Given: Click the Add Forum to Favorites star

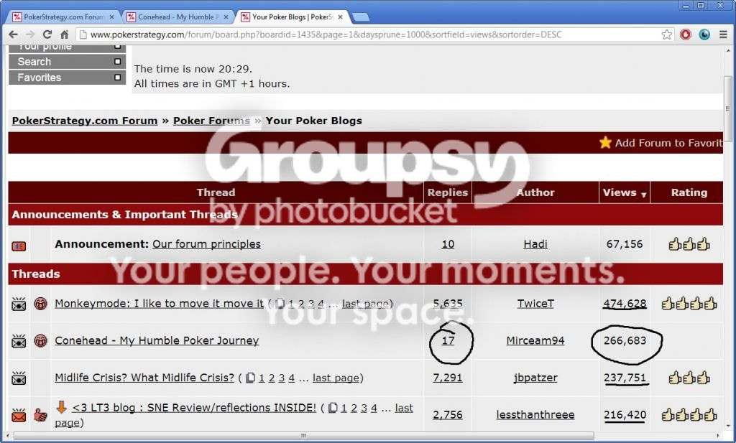Looking at the screenshot, I should (605, 142).
